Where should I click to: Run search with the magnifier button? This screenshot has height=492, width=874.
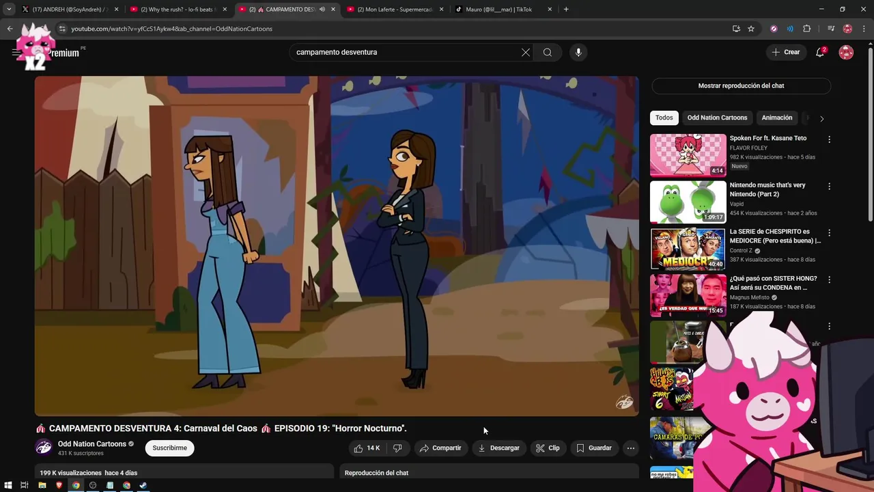(x=548, y=52)
